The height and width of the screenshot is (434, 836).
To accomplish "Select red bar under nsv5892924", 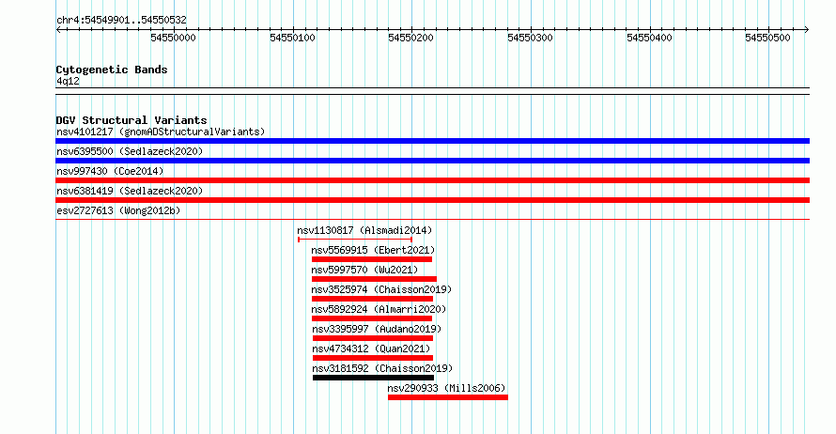I will 372,318.
